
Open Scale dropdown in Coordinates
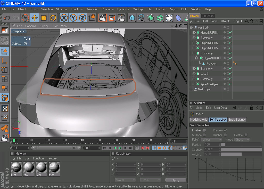click(x=150, y=180)
